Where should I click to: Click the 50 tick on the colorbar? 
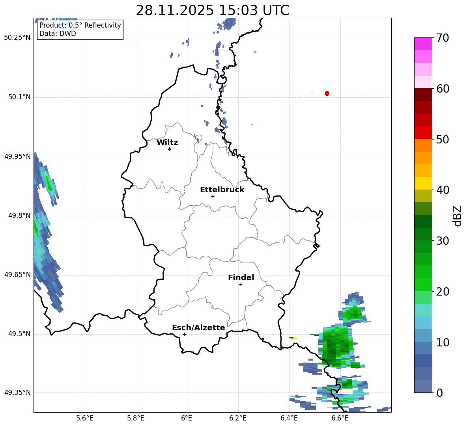[x=443, y=139]
